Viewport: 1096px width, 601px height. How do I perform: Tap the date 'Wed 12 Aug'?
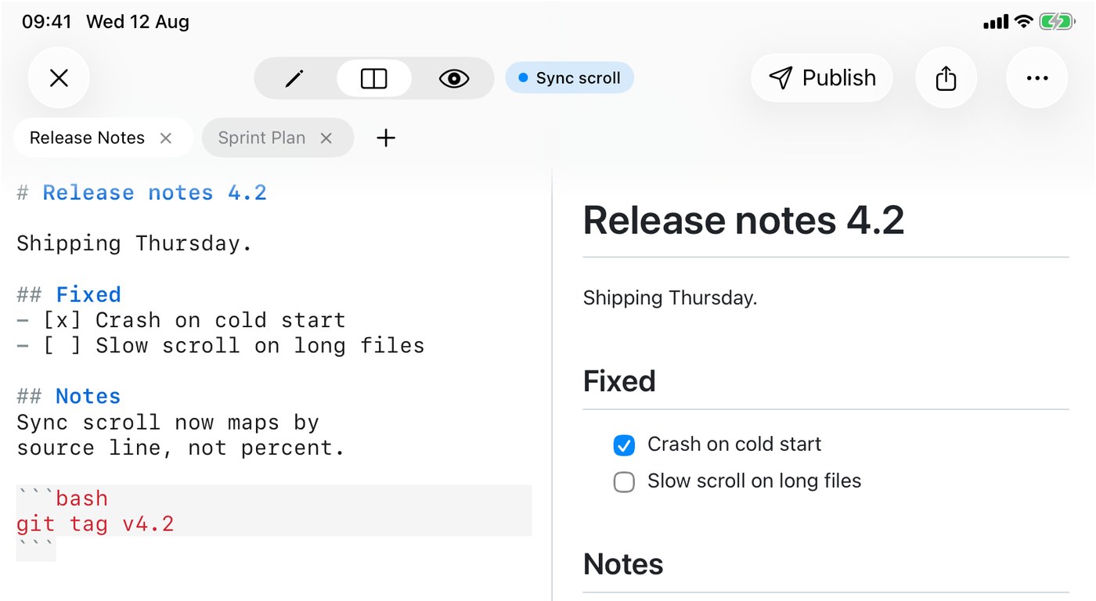(138, 22)
